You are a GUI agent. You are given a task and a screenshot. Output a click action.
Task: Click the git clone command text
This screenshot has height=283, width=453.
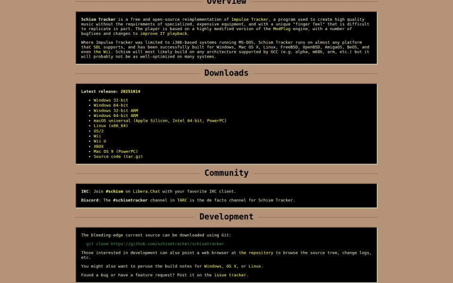(155, 244)
